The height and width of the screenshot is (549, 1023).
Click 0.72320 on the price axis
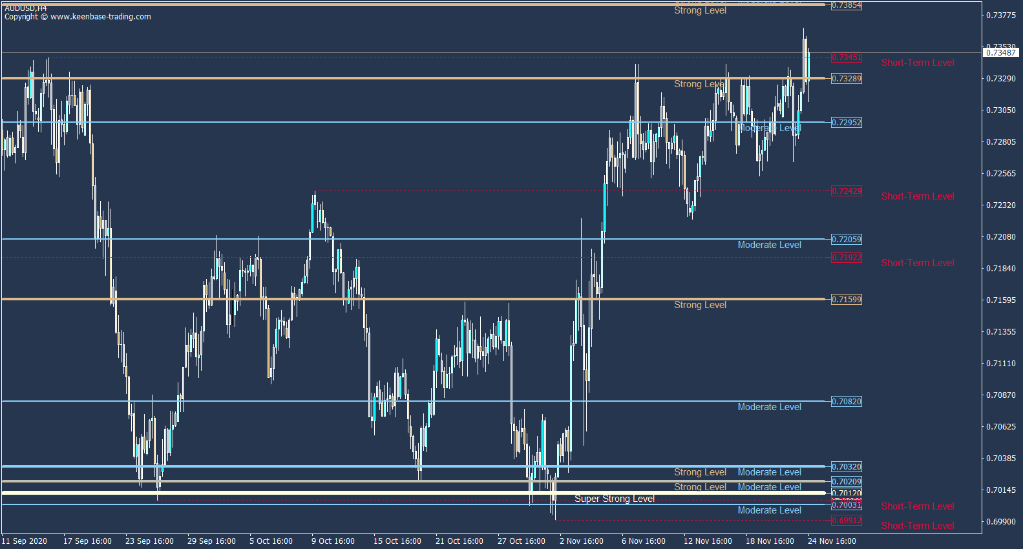1000,205
